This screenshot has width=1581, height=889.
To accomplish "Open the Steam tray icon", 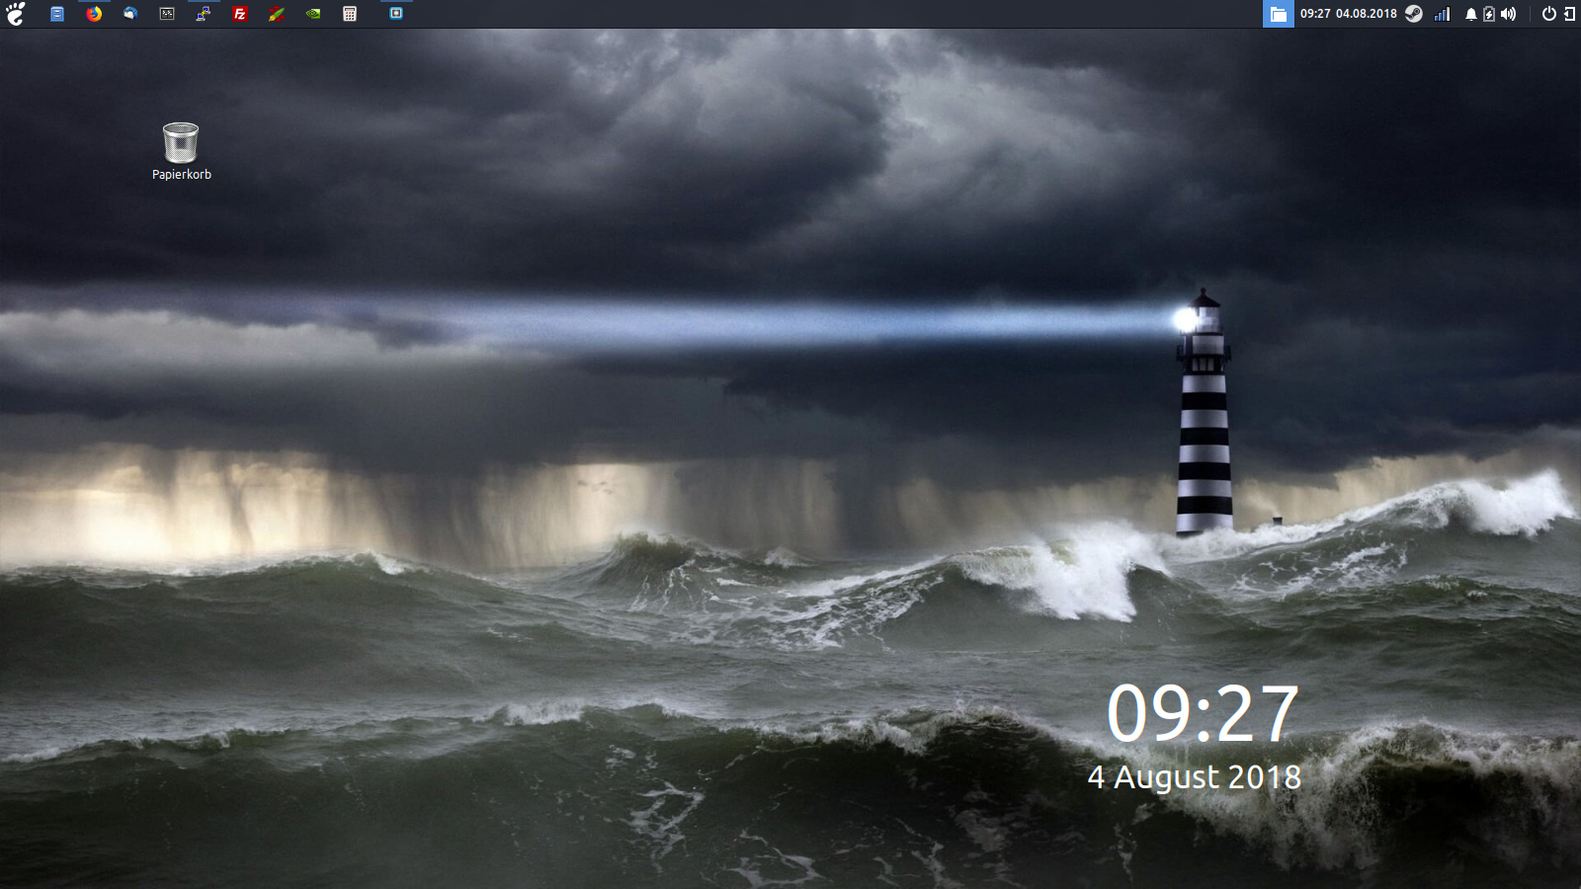I will (1414, 14).
